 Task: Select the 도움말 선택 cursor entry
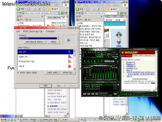[45, 57]
